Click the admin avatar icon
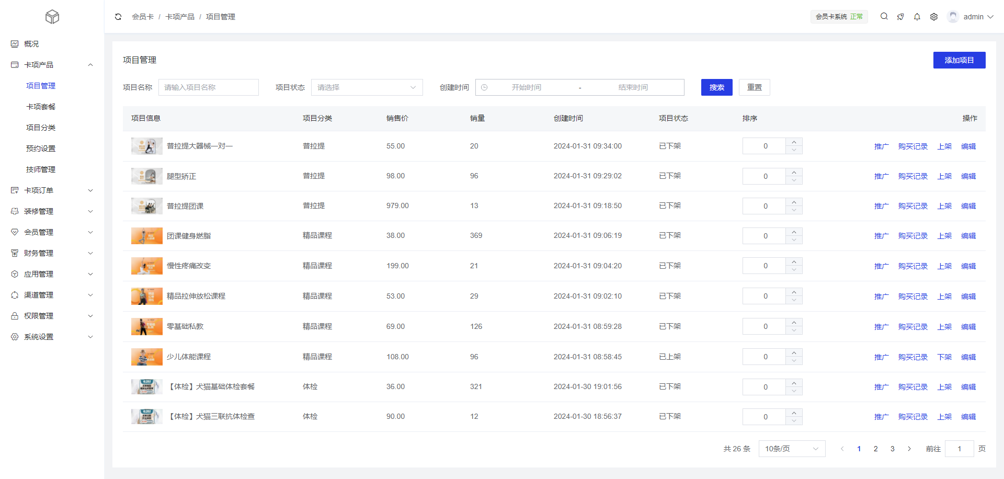Image resolution: width=1004 pixels, height=479 pixels. point(953,17)
